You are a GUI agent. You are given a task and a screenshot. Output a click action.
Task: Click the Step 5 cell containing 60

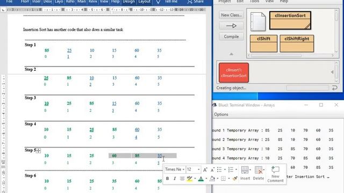click(x=114, y=156)
